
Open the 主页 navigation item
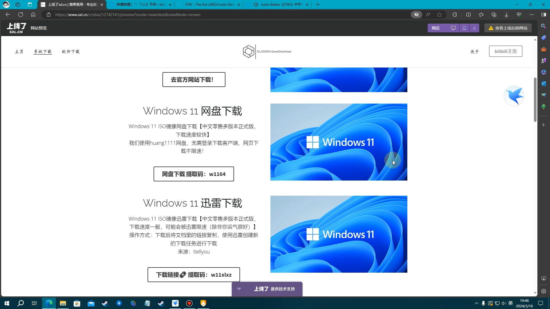point(19,51)
